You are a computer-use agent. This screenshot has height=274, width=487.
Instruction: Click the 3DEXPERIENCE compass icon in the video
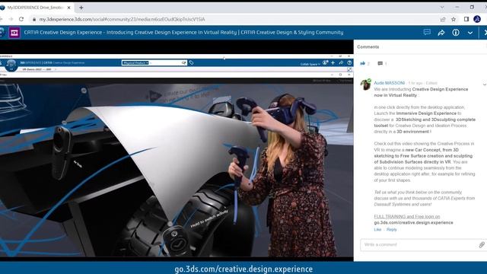coord(11,65)
